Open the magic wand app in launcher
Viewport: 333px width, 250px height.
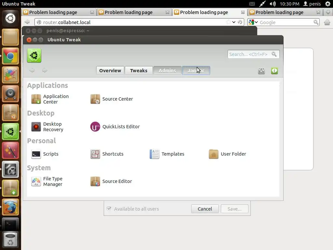[x=10, y=150]
